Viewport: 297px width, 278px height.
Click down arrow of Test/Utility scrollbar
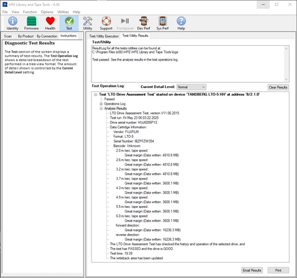point(286,80)
